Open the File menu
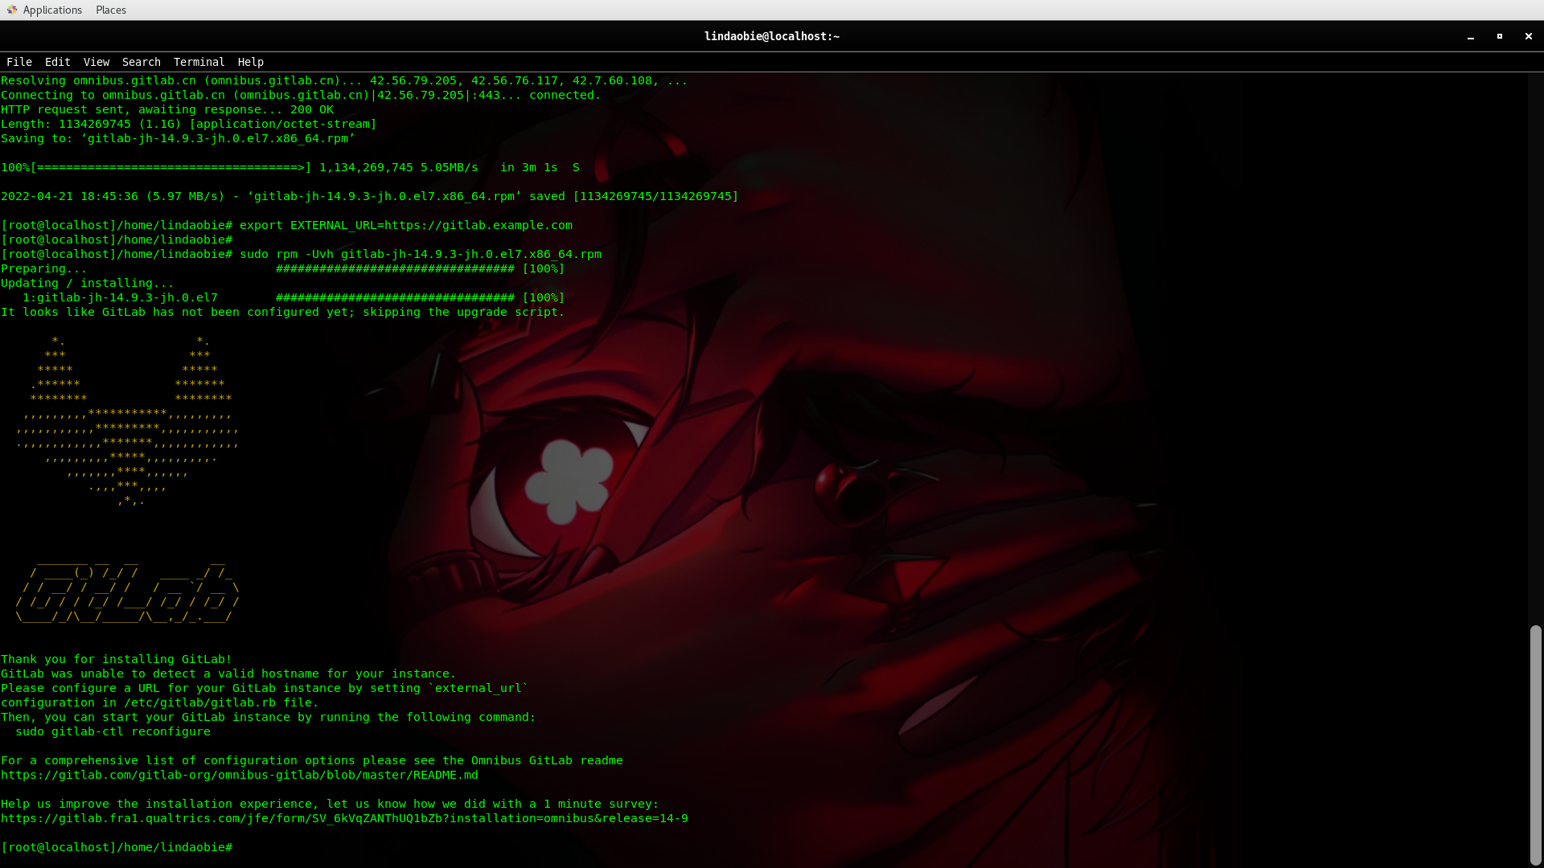The height and width of the screenshot is (868, 1544). [19, 62]
